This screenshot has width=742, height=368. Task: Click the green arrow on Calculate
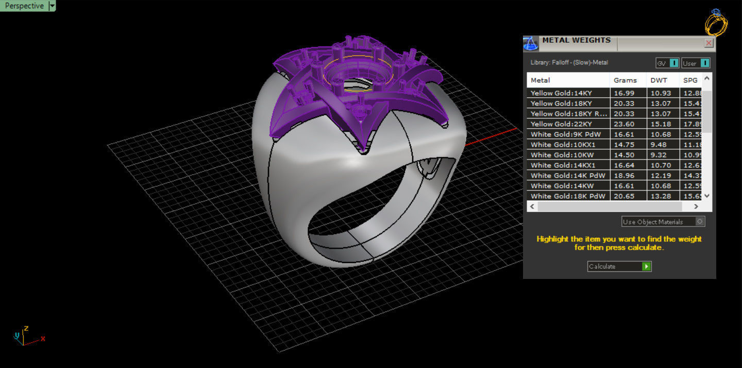click(647, 266)
